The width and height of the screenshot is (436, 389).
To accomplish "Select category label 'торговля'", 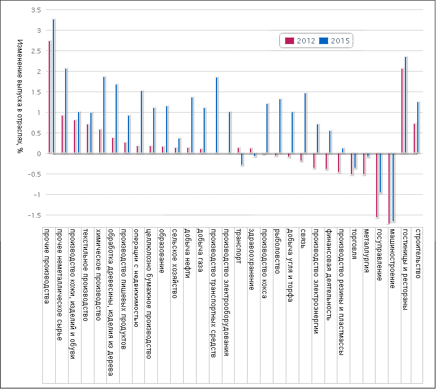I will [x=354, y=244].
